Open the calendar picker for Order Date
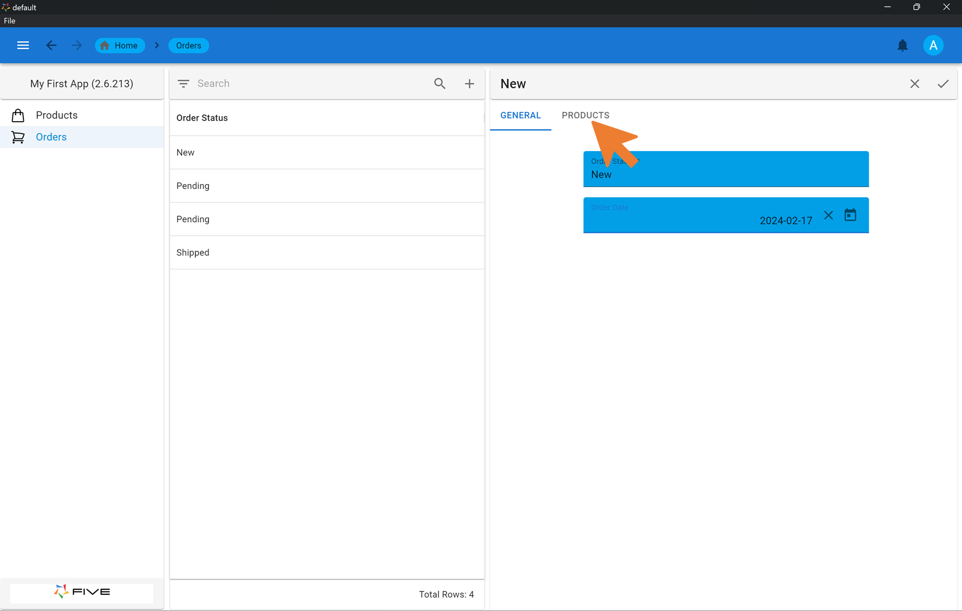 (850, 215)
